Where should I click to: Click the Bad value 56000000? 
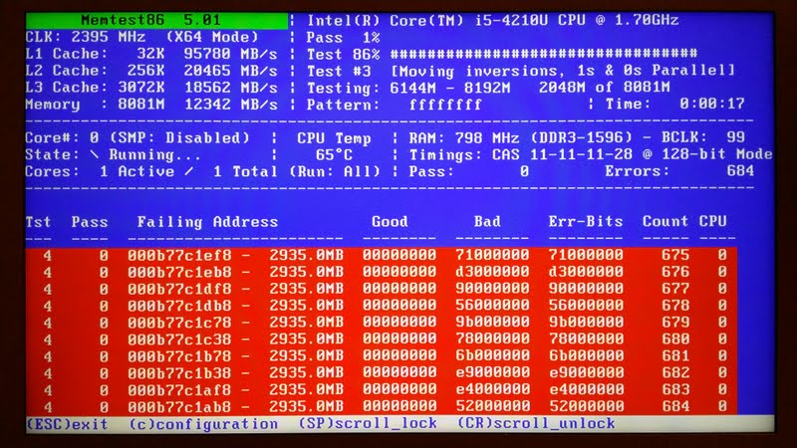point(492,305)
